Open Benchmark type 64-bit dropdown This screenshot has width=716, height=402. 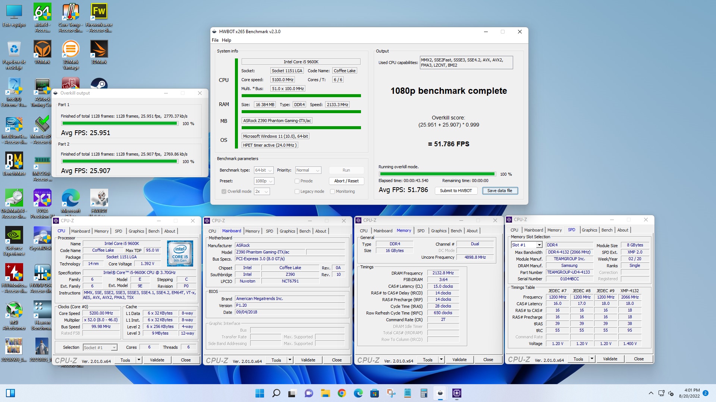tap(264, 170)
